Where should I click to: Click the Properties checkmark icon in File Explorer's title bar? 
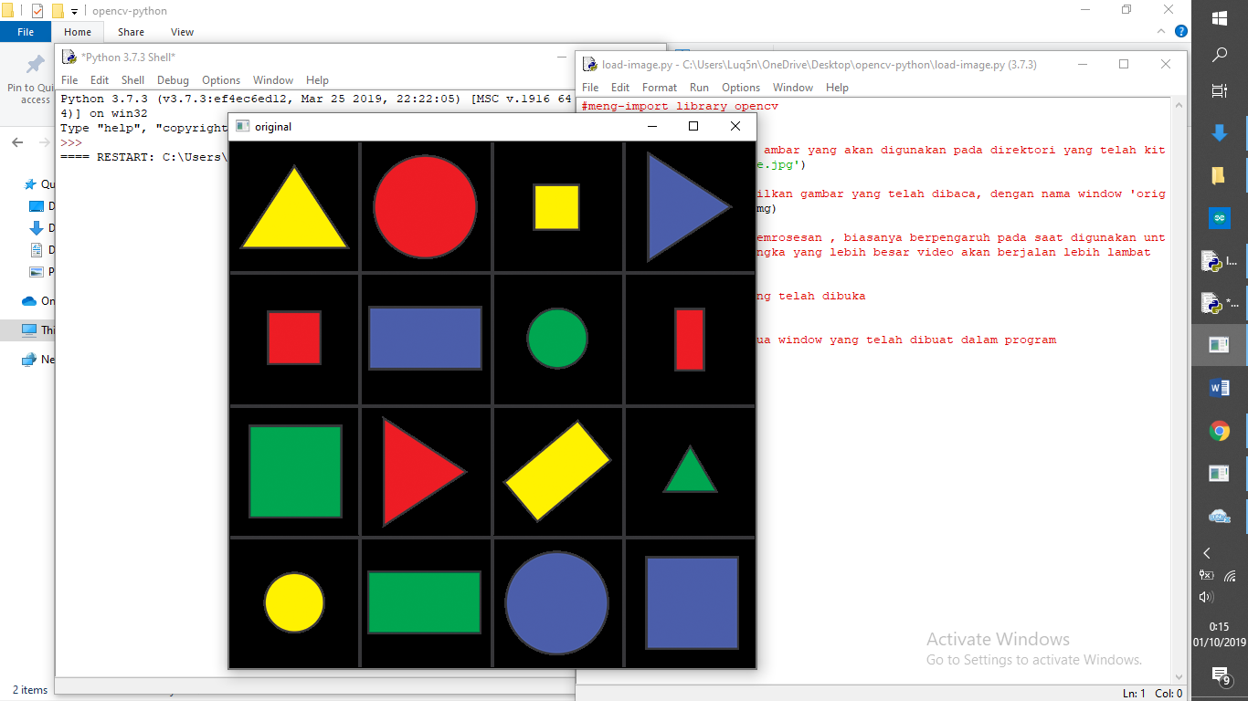pyautogui.click(x=37, y=11)
